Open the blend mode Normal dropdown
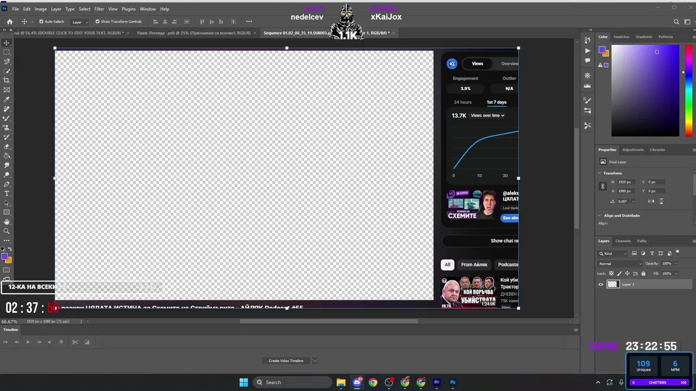 (x=620, y=263)
